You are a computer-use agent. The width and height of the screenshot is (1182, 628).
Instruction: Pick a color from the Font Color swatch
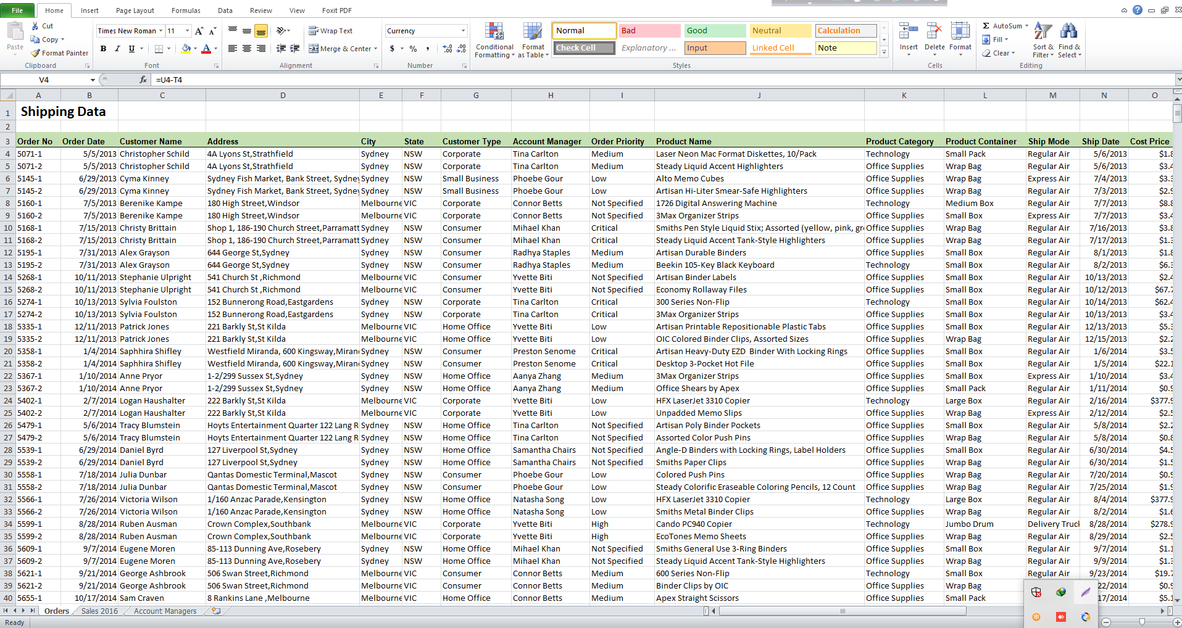(x=207, y=49)
